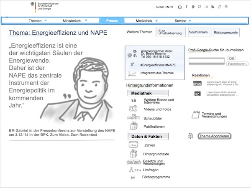Open the E-on Umstrukturierung topic

pos(171,32)
